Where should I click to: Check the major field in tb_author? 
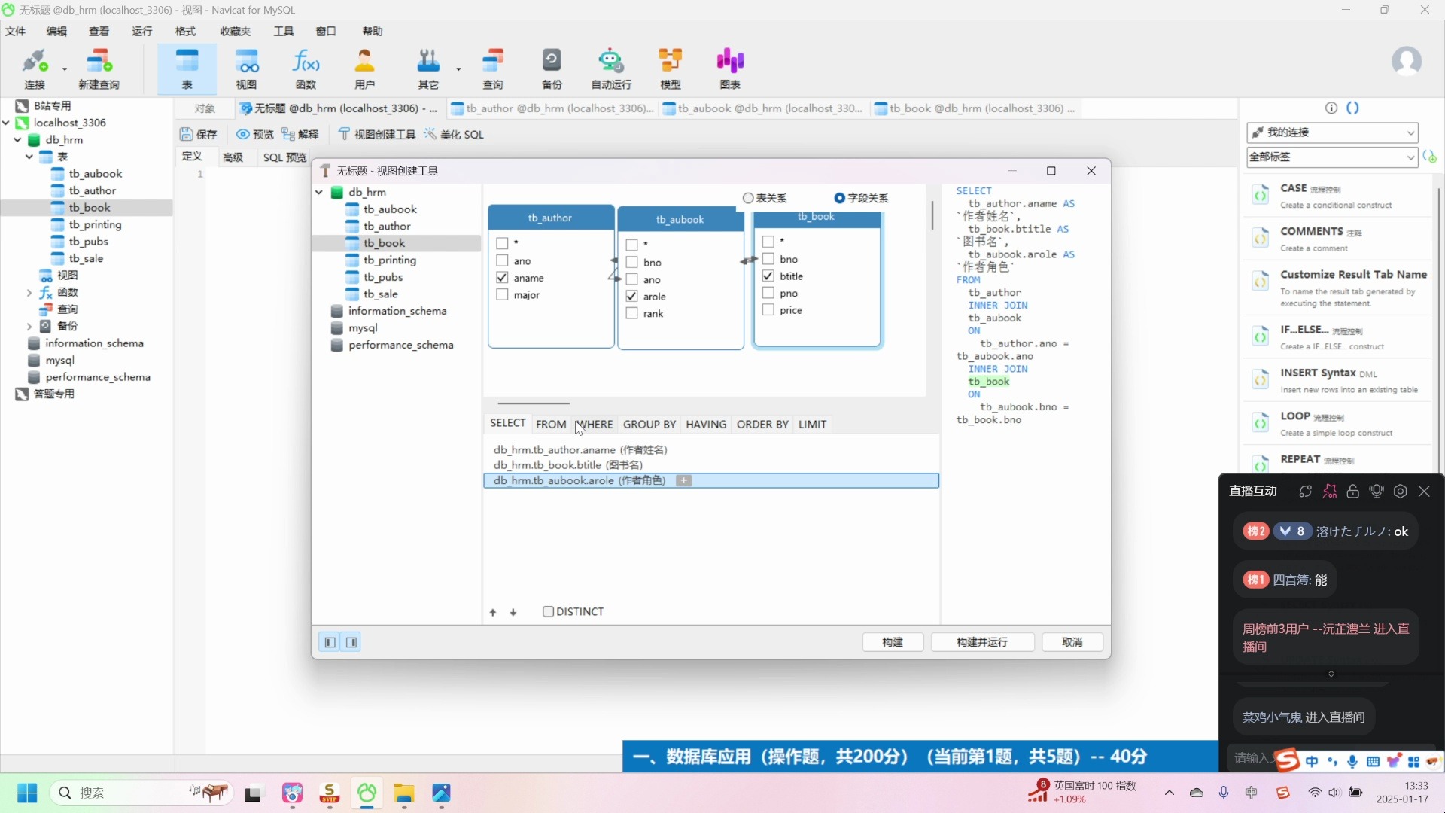point(502,295)
